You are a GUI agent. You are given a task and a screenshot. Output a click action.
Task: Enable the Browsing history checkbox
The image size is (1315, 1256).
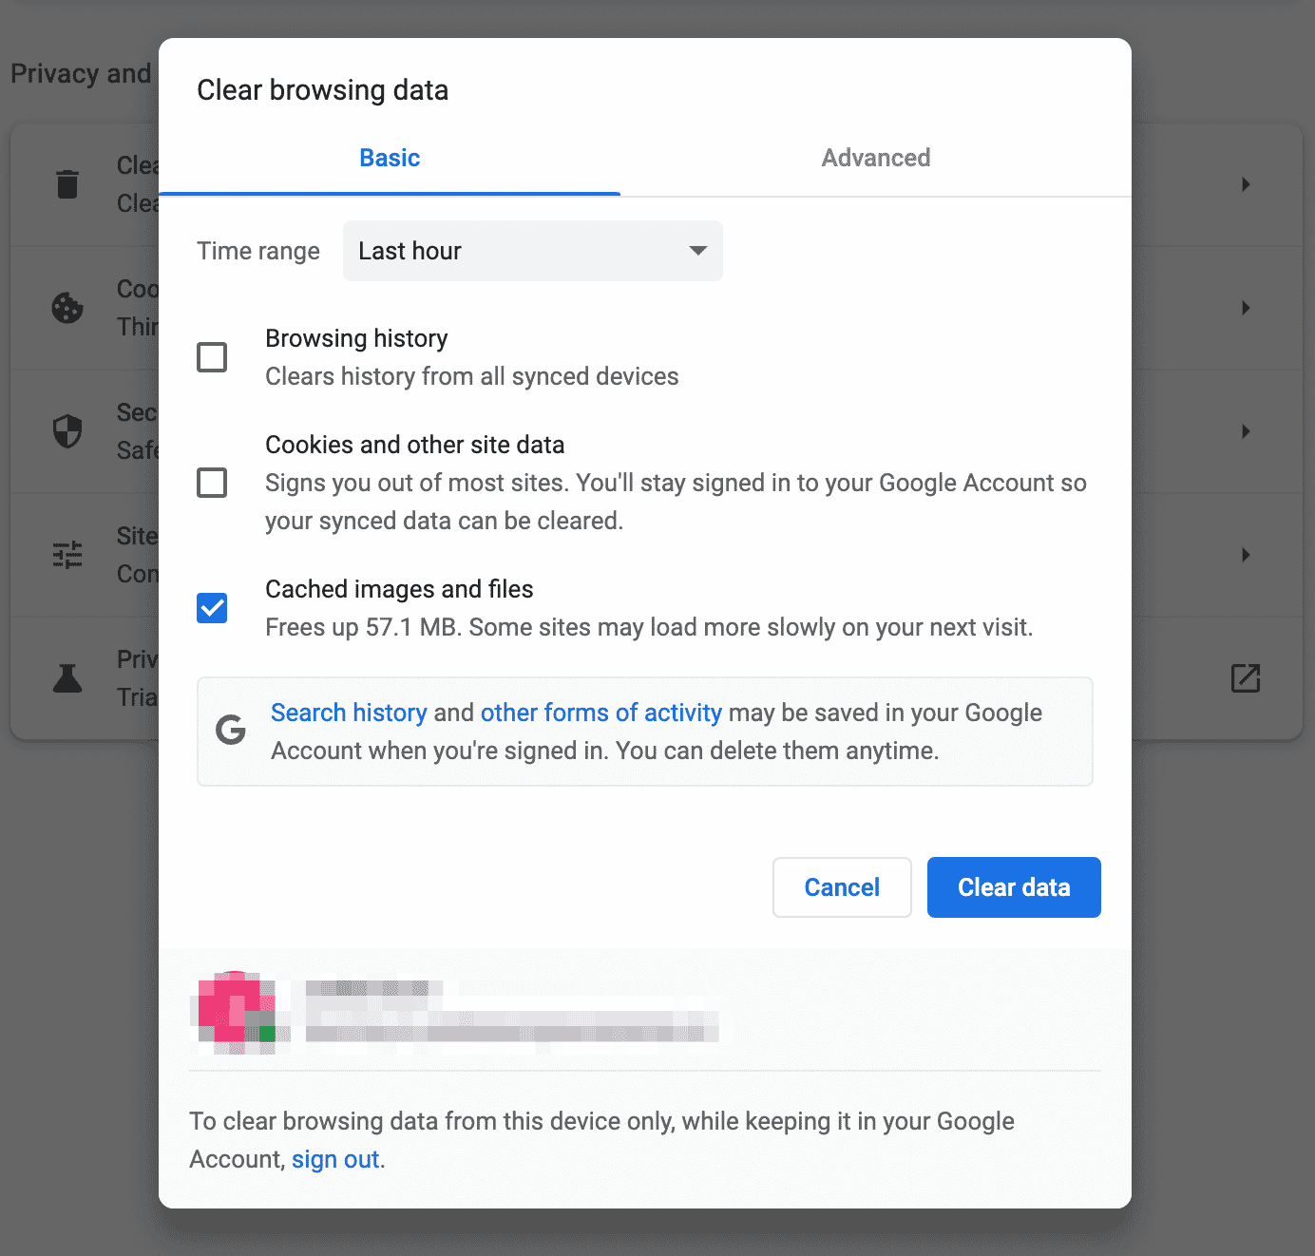[x=212, y=357]
